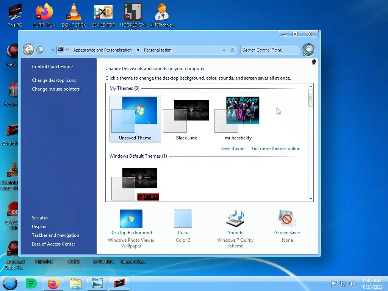Image resolution: width=388 pixels, height=291 pixels.
Task: Select the grim Windows default theme
Action: [x=135, y=184]
